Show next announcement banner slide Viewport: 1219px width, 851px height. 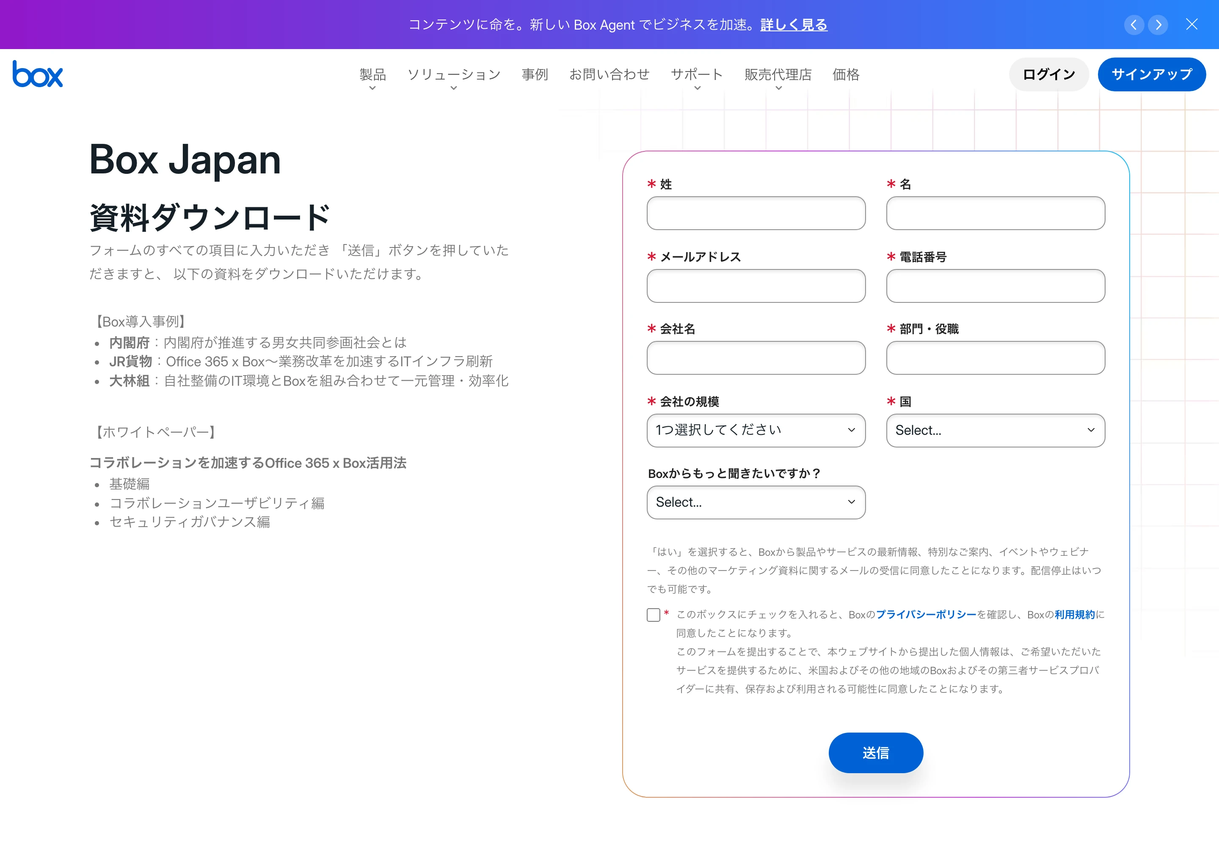tap(1158, 25)
